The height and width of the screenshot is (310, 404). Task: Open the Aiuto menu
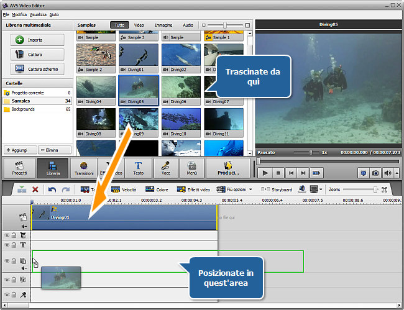pos(54,15)
